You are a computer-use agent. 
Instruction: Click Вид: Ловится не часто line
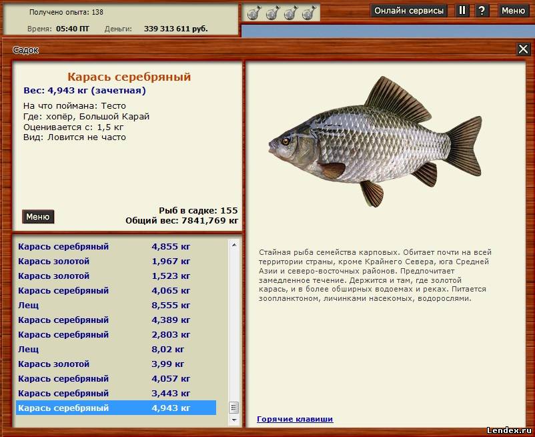[75, 137]
